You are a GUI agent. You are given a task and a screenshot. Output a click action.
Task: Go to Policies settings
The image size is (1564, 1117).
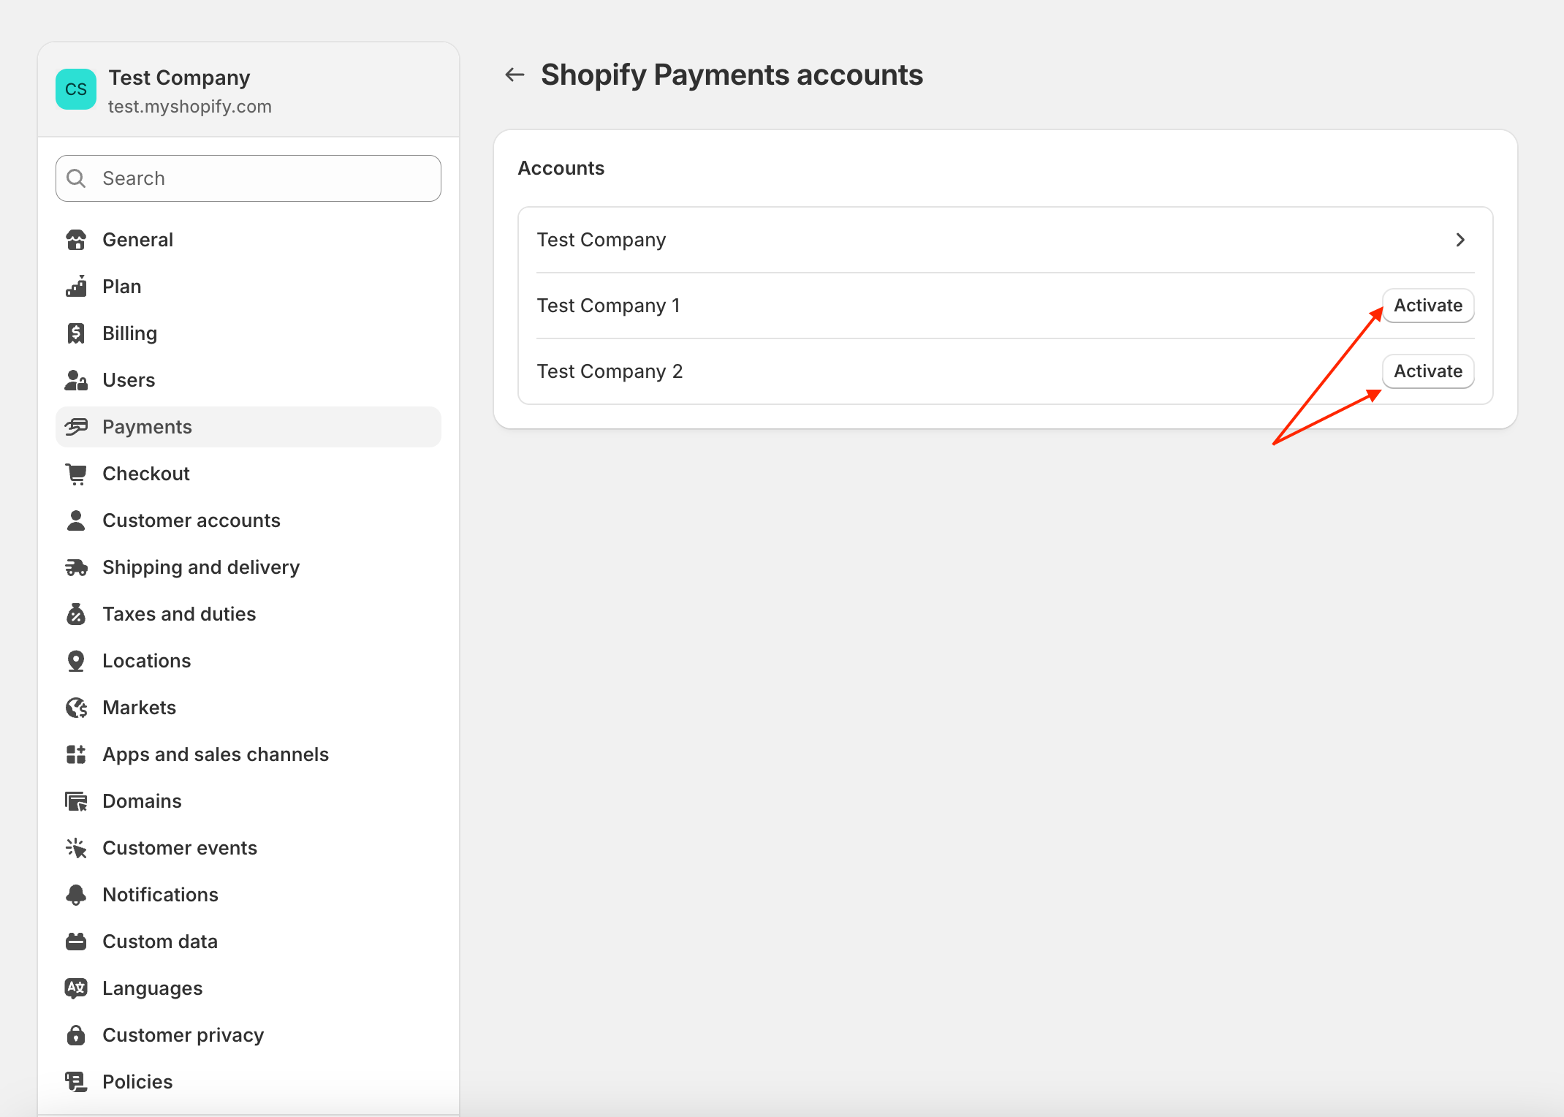tap(248, 1082)
